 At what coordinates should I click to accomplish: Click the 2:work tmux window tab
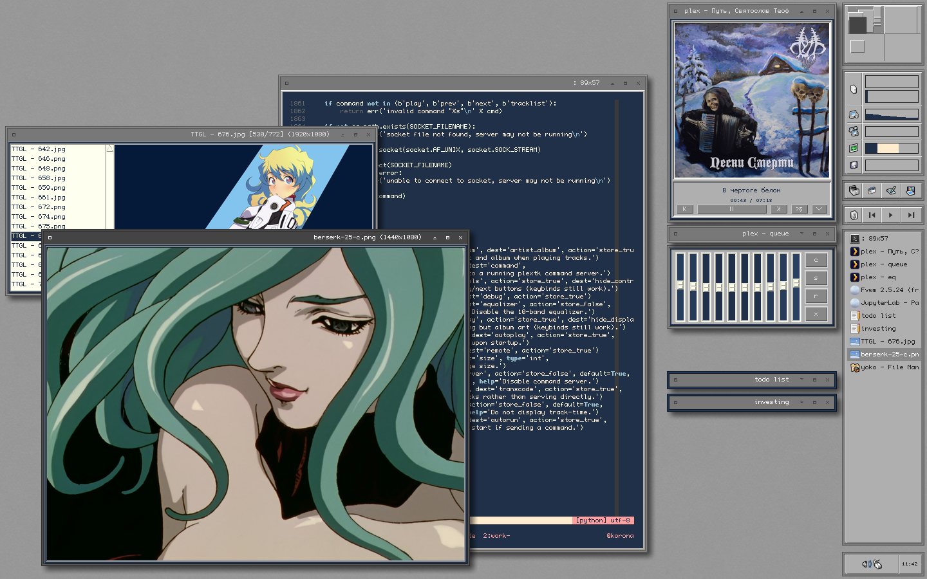[496, 536]
